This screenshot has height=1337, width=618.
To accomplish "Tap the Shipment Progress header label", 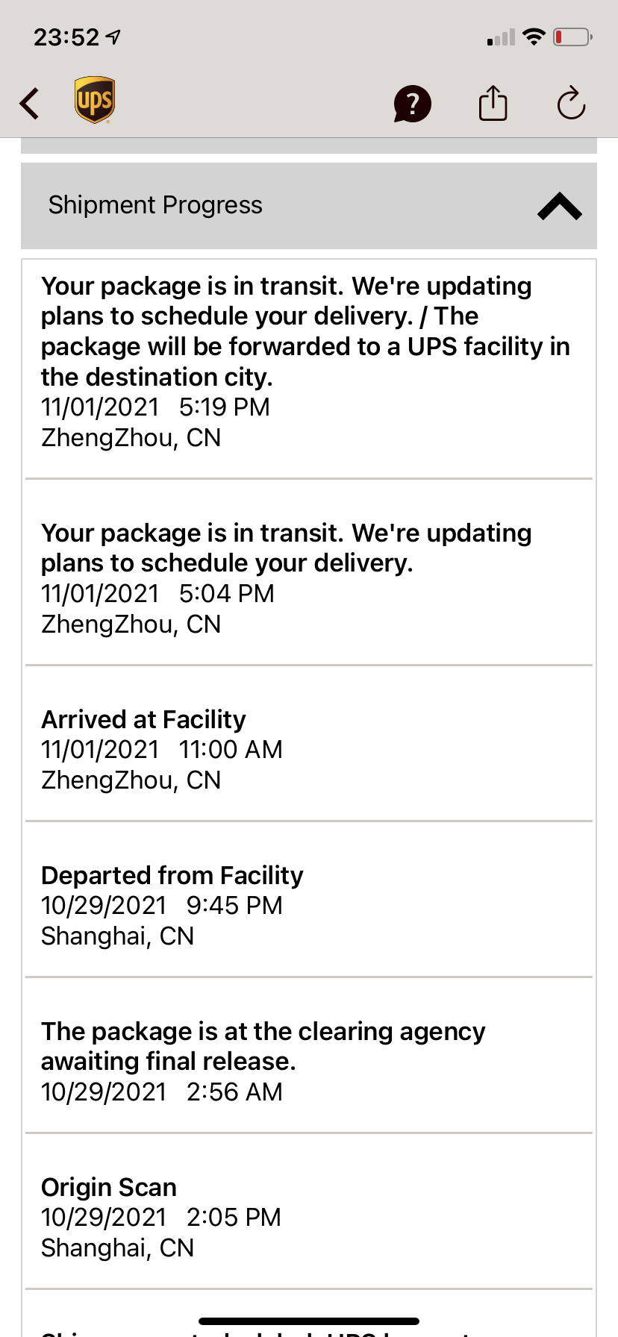I will [155, 205].
